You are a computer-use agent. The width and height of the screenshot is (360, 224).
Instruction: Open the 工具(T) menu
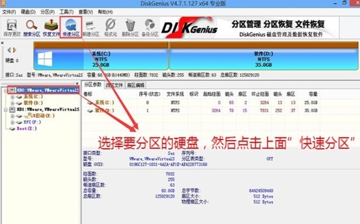(x=67, y=12)
